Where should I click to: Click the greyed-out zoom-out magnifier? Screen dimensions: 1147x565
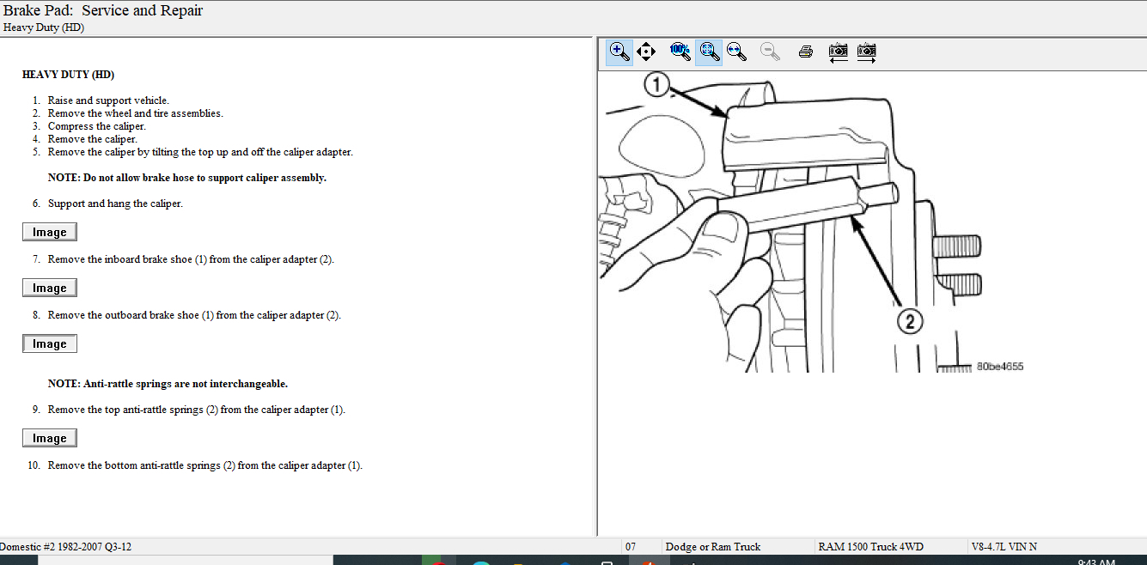pyautogui.click(x=771, y=52)
